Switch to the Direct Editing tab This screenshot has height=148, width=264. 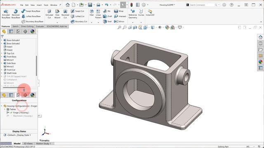click(27, 26)
